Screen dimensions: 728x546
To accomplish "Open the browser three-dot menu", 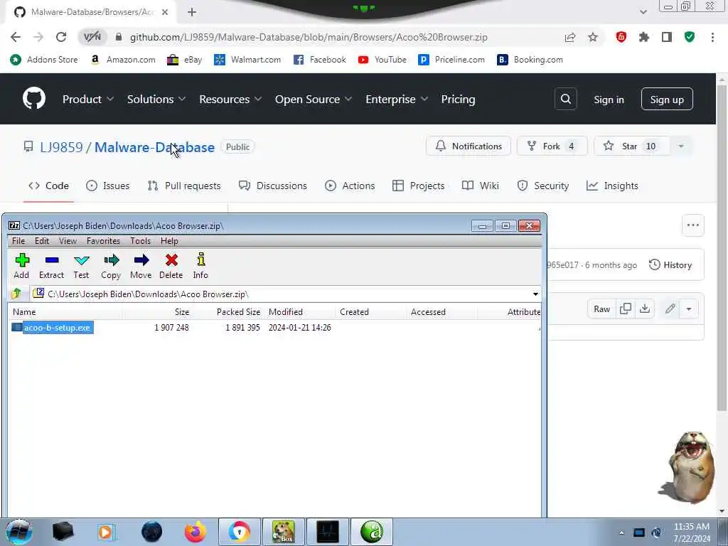I will [x=712, y=37].
